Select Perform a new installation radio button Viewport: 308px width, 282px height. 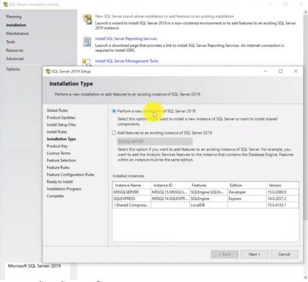coord(114,111)
